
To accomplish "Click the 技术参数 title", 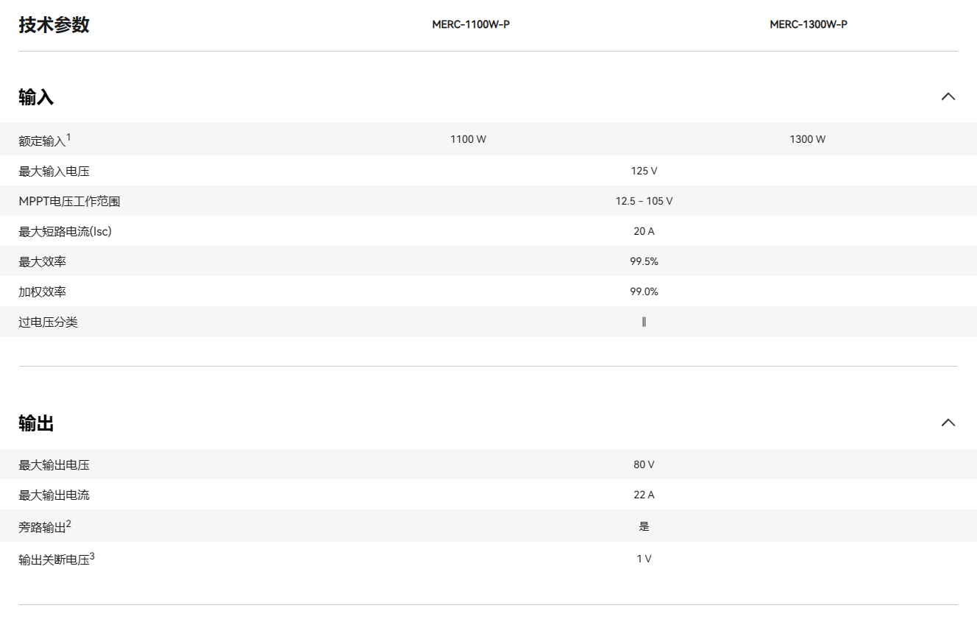I will click(54, 24).
